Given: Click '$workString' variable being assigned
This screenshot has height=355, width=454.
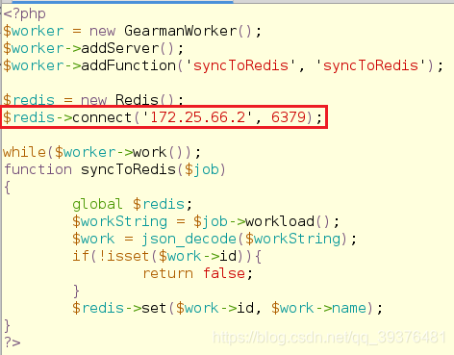Looking at the screenshot, I should (120, 222).
